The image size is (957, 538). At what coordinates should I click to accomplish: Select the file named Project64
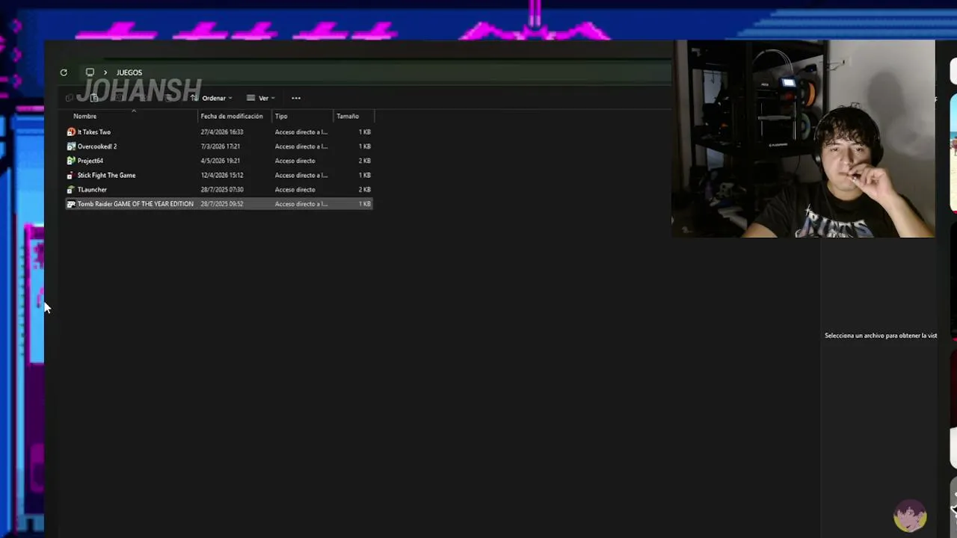point(90,161)
